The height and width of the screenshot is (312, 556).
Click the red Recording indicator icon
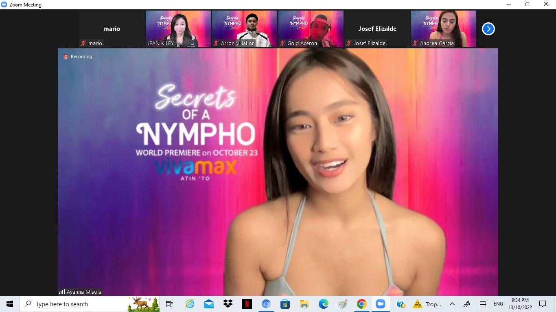click(x=66, y=56)
